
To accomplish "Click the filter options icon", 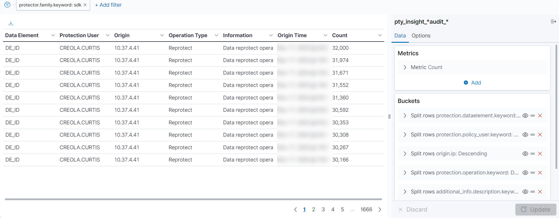I will click(x=7, y=5).
